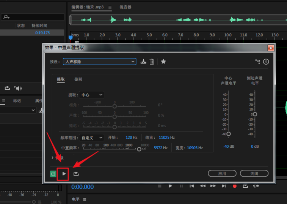Click the 中置频率 slider handle
The width and height of the screenshot is (287, 204).
click(x=139, y=149)
